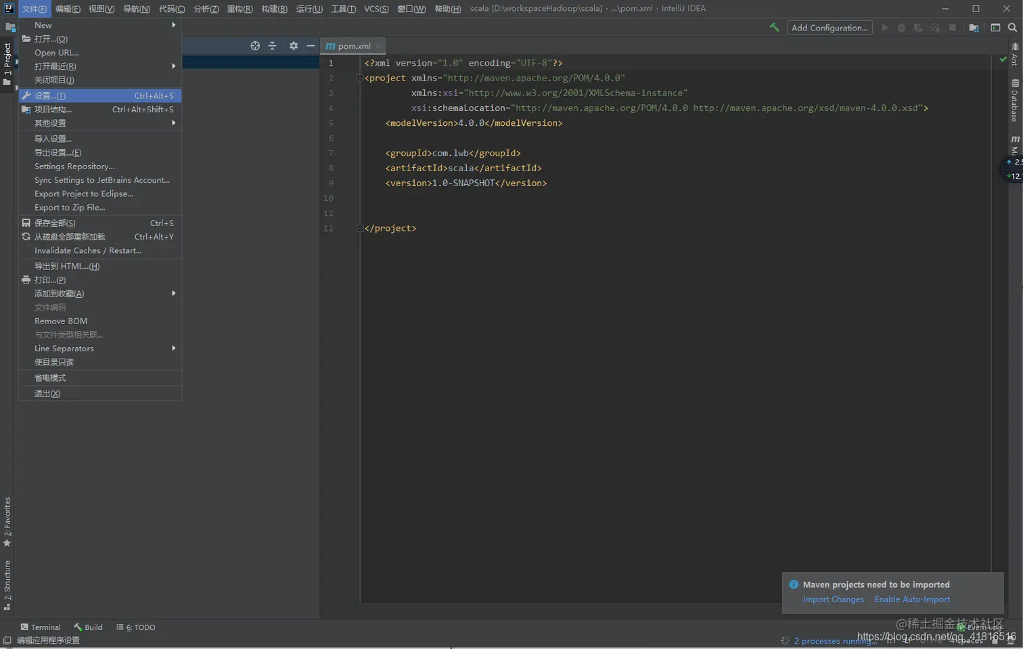Open the 编辑(E) menu
Screen dimensions: 1023x649
coord(68,9)
